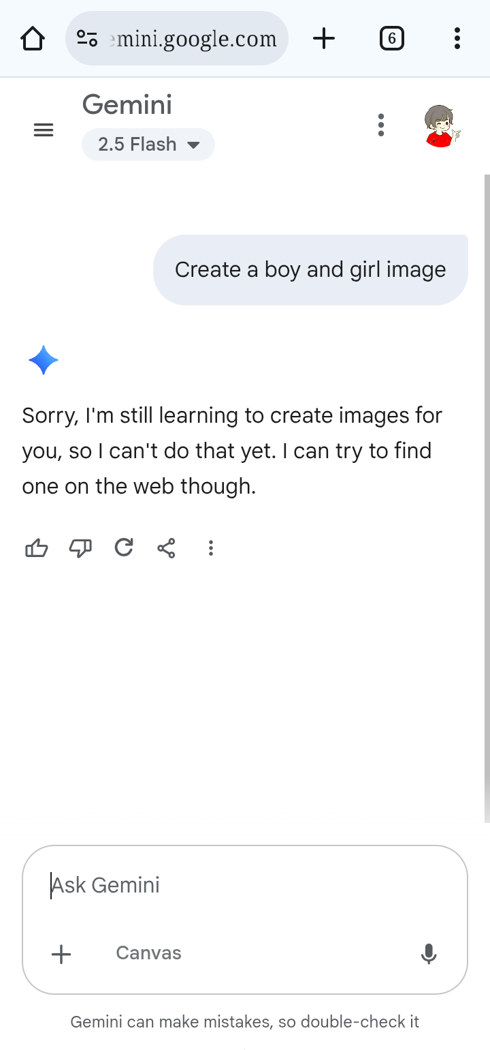Share the Gemini response
490x1050 pixels.
coord(167,547)
